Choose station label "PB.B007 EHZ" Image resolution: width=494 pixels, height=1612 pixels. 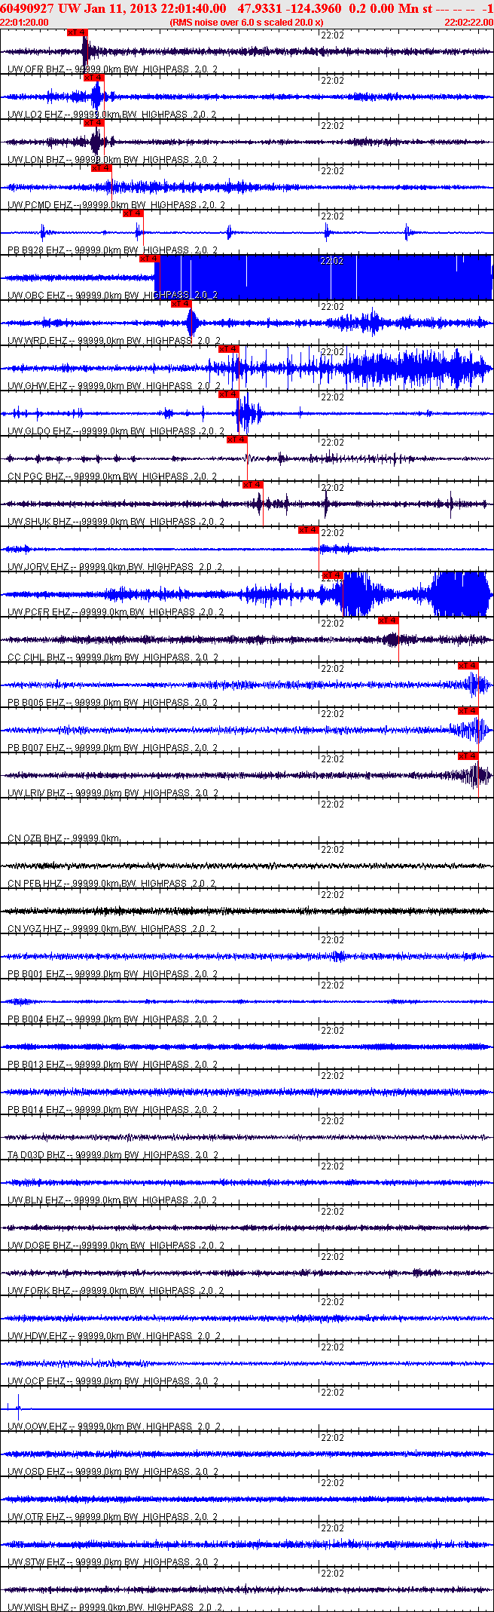point(35,748)
